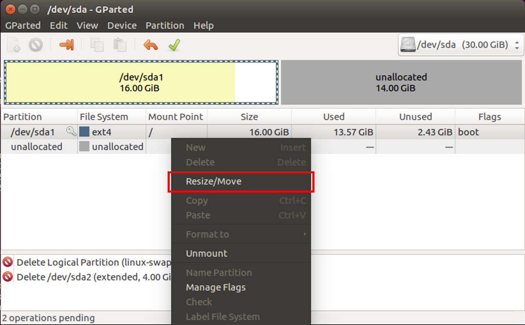Choose Manage Flags from the context menu
The height and width of the screenshot is (325, 525).
241,287
